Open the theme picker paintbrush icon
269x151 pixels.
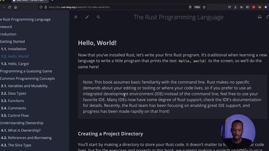coord(87,17)
